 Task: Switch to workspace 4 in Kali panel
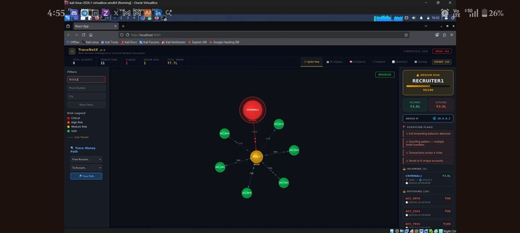coord(134,18)
